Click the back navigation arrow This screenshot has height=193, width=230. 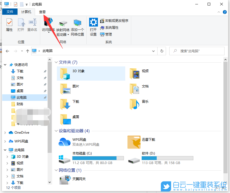7,51
